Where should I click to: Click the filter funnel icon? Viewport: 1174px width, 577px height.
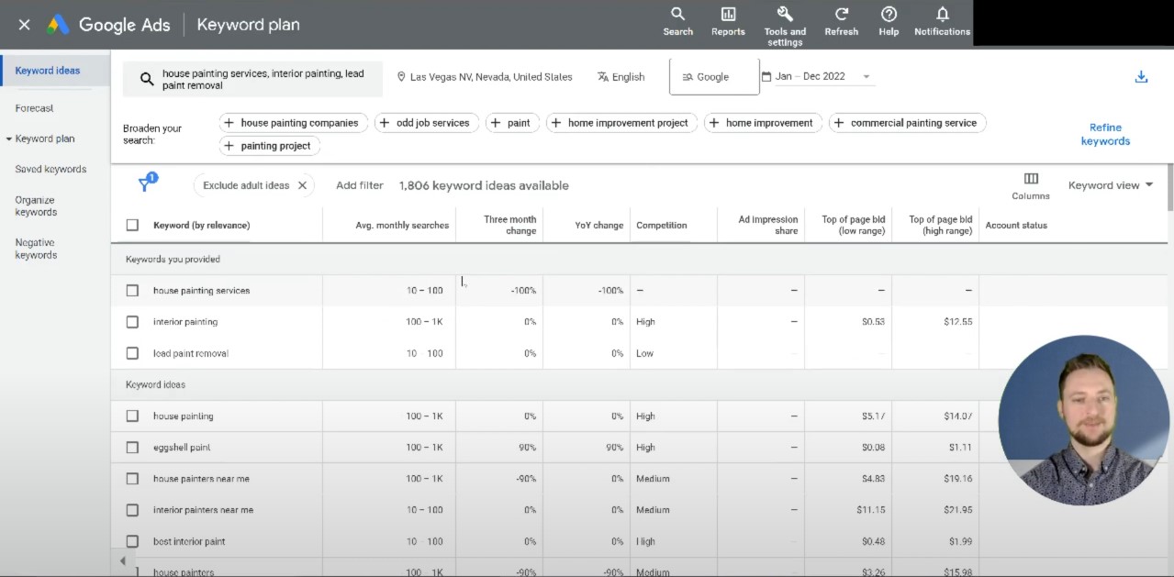coord(145,183)
